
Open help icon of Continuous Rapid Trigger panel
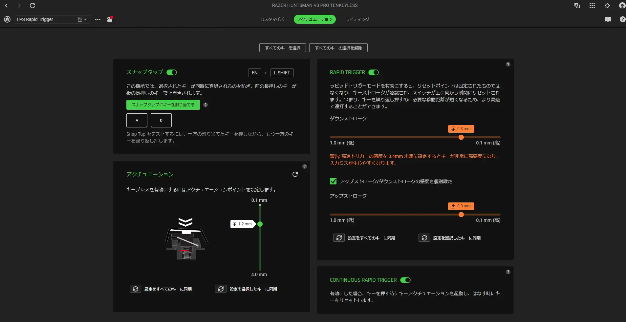coord(508,272)
